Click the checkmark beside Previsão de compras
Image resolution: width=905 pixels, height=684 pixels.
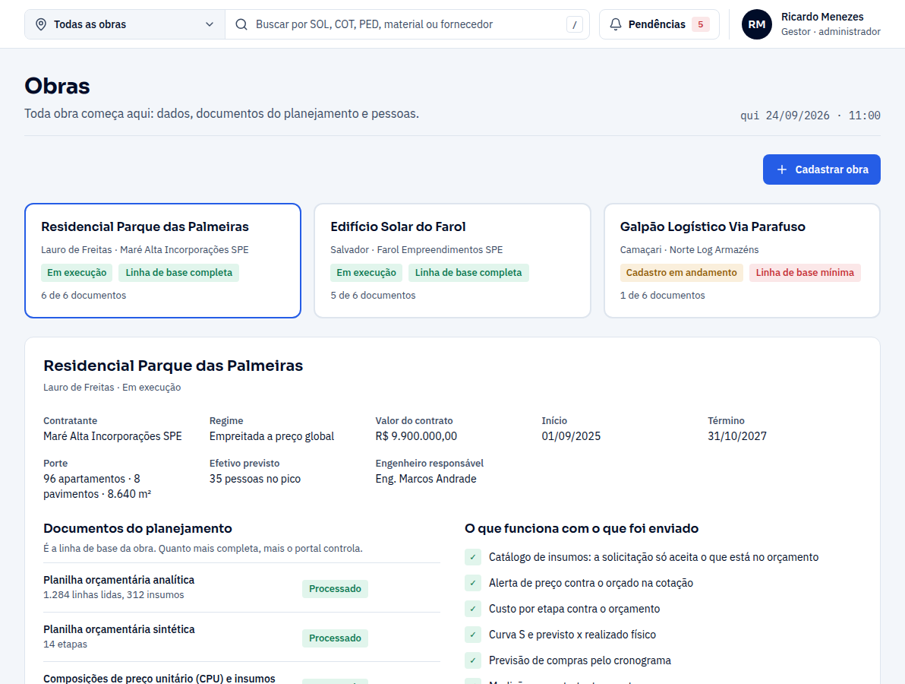point(473,660)
